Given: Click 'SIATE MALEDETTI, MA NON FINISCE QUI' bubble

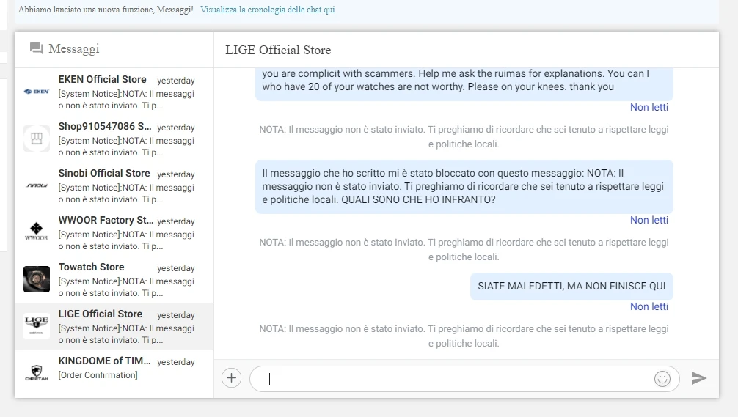Looking at the screenshot, I should click(571, 286).
